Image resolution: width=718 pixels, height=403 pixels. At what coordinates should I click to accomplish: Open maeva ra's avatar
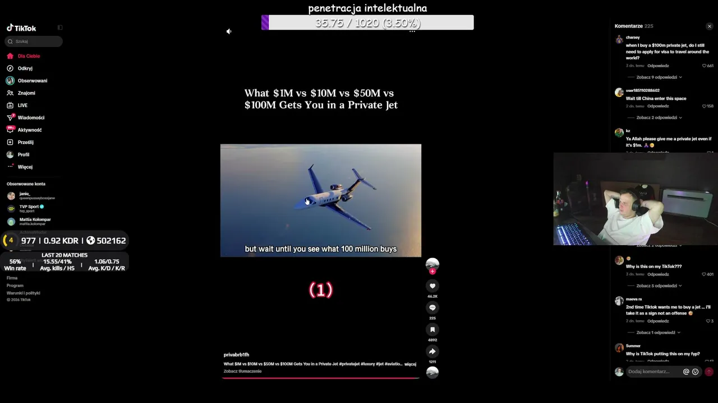point(619,301)
